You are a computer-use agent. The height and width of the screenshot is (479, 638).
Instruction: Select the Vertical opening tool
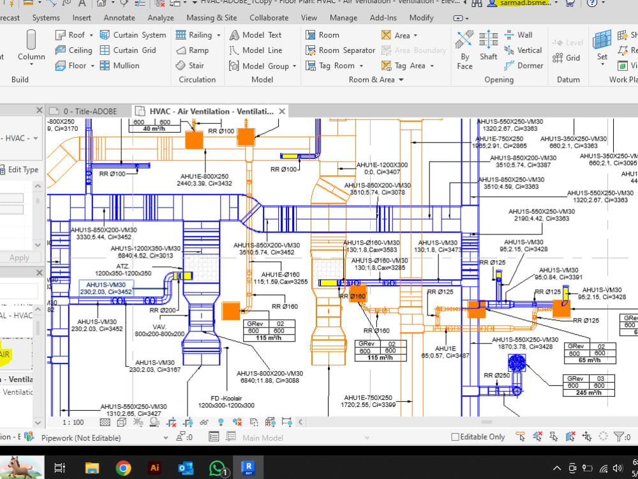(523, 50)
